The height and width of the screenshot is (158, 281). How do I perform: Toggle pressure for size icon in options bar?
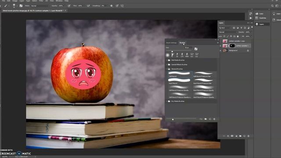click(x=117, y=6)
